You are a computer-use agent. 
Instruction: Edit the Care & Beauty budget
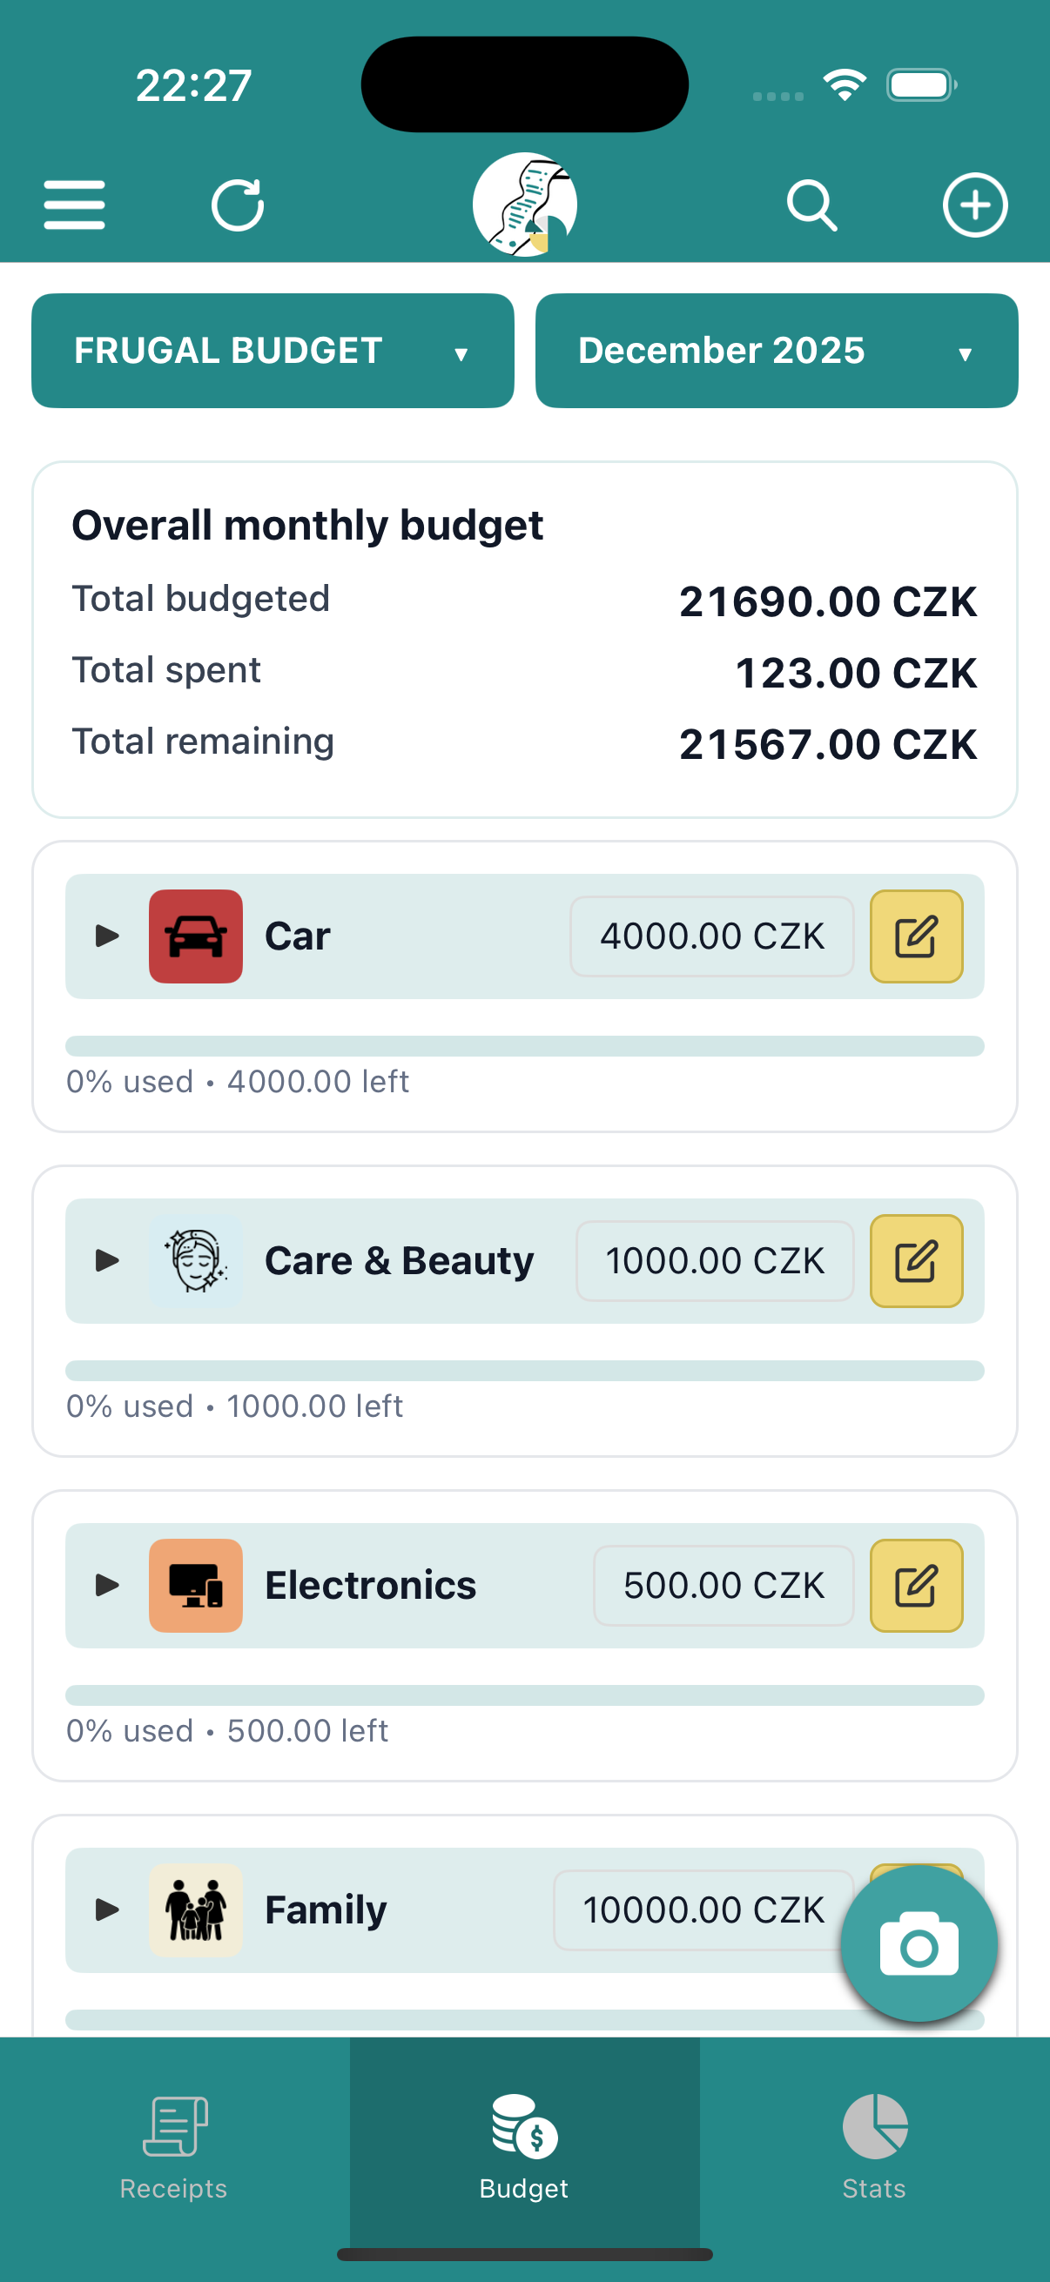pos(916,1260)
